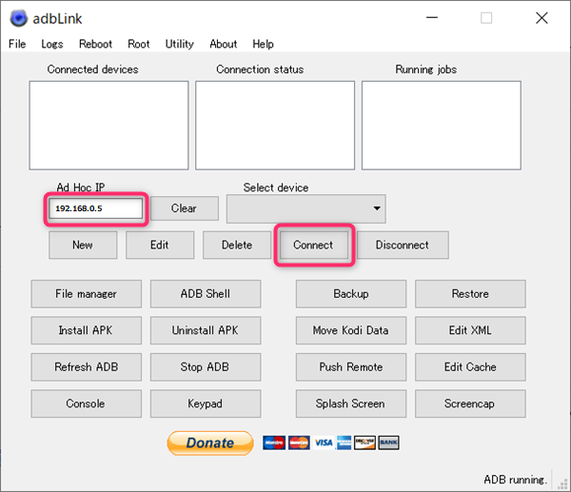Click the VISA card icon
571x492 pixels.
click(x=324, y=443)
